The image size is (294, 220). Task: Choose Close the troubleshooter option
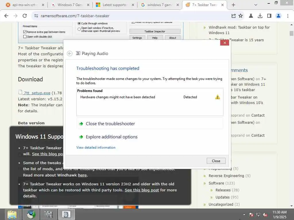click(x=150, y=124)
